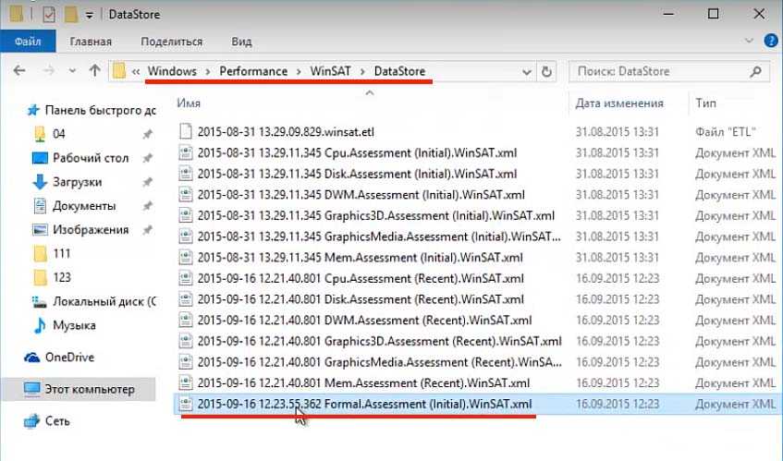Viewport: 783px width, 461px height.
Task: Open the Загрузки folder in sidebar
Action: (77, 182)
